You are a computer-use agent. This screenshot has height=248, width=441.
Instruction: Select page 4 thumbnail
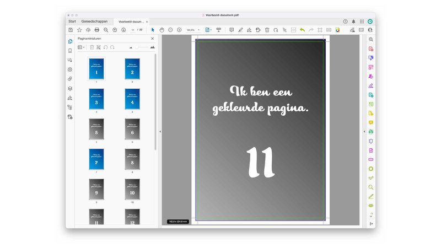(132, 99)
